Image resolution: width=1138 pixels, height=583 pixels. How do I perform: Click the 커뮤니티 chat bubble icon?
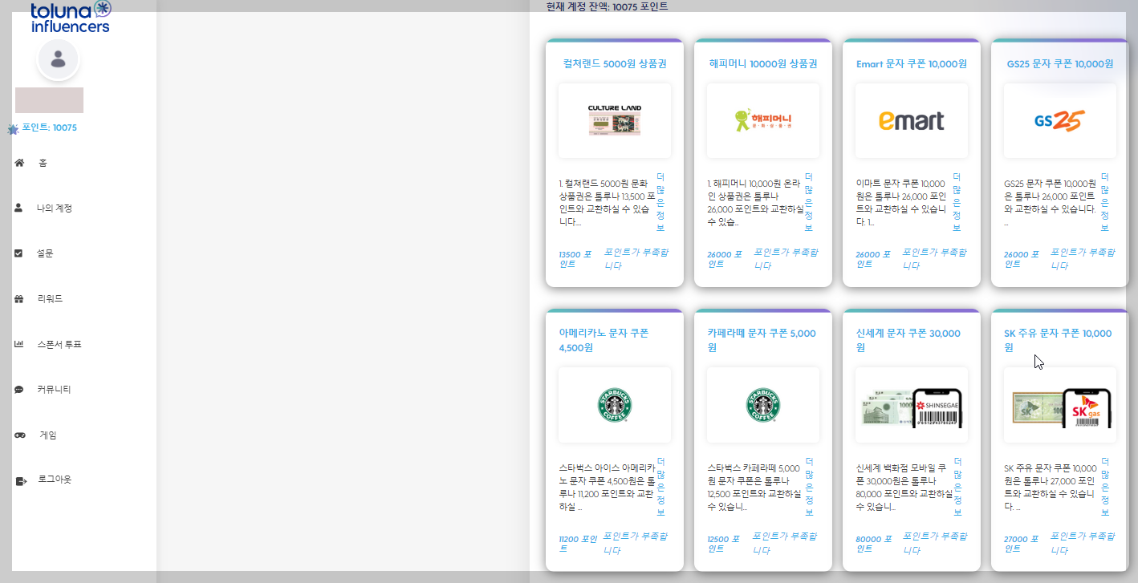tap(18, 390)
